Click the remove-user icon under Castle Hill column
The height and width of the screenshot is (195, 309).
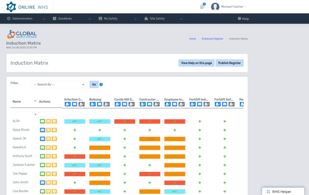click(132, 104)
